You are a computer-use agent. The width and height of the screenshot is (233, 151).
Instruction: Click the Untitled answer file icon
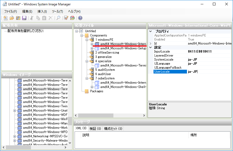coord(81,31)
